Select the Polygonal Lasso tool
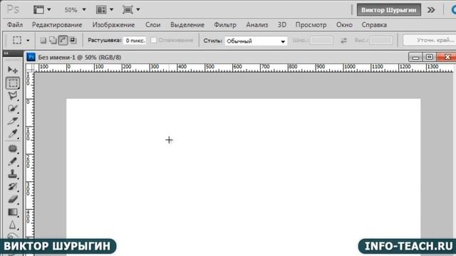456x256 pixels. click(x=13, y=95)
